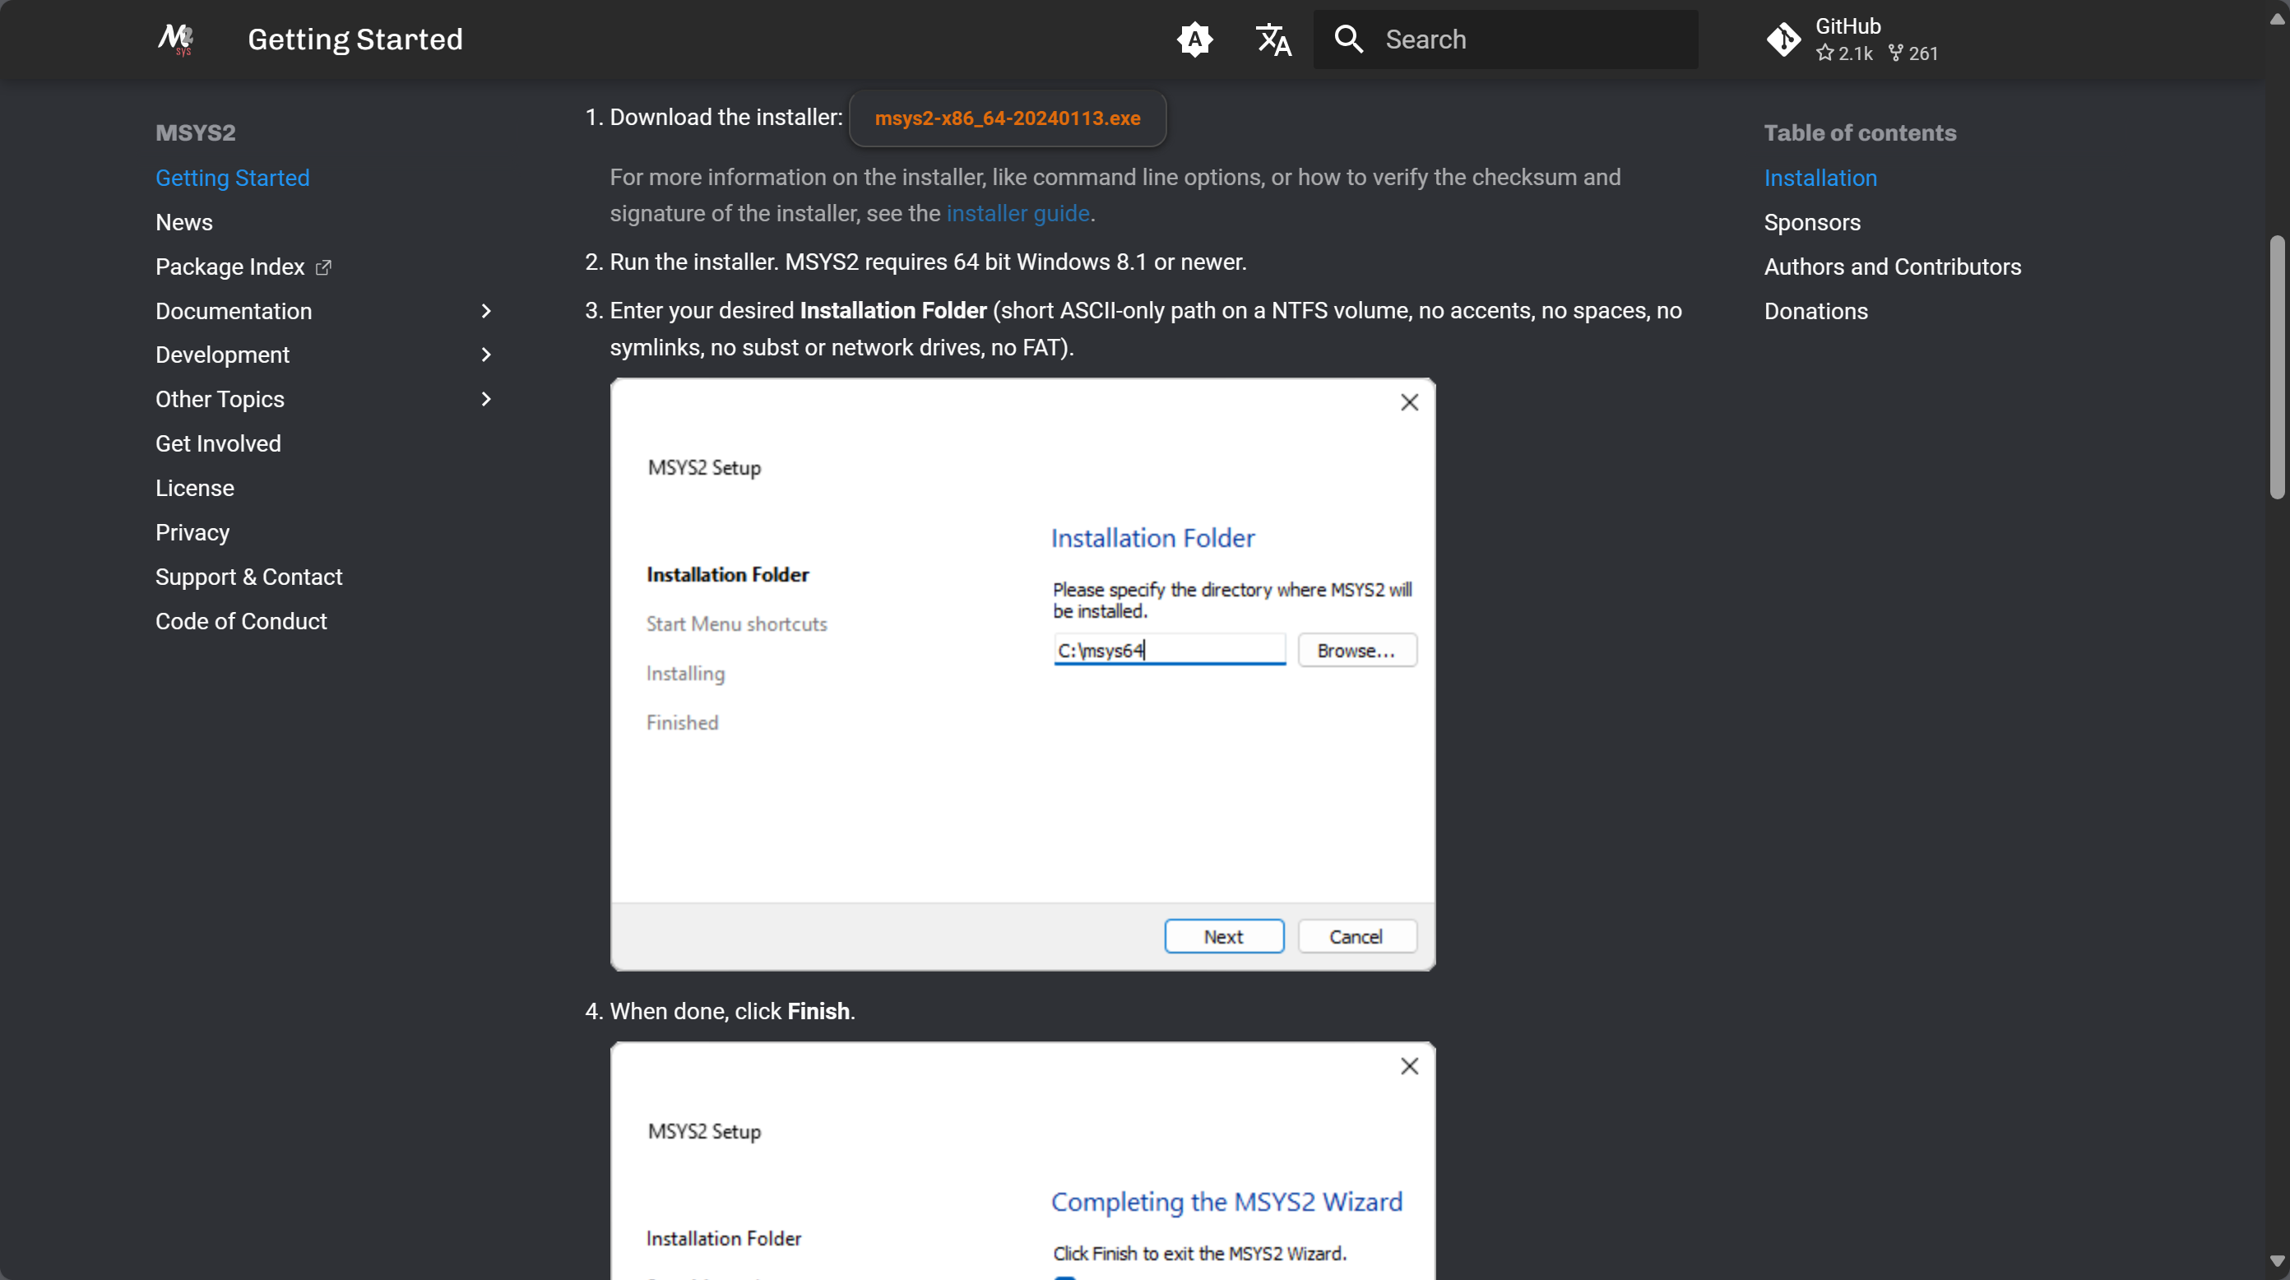Toggle the automatic color mode icon
This screenshot has width=2290, height=1280.
click(x=1195, y=39)
